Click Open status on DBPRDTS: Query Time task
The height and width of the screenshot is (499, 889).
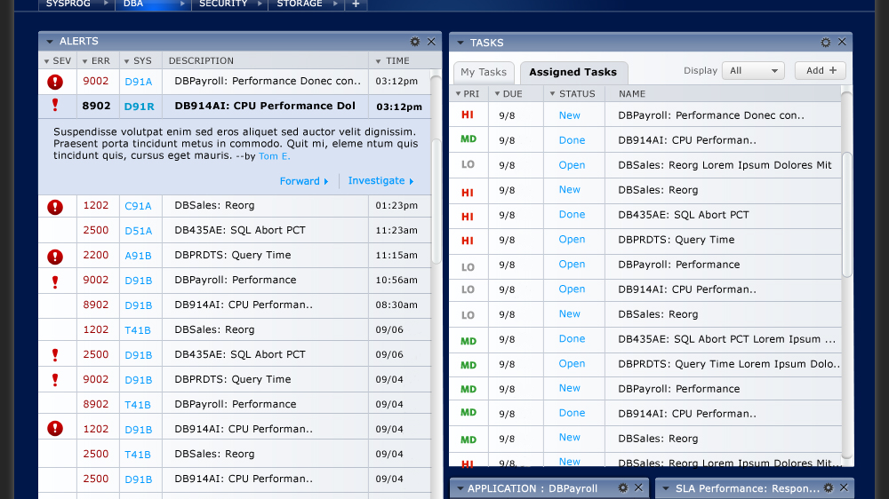coord(572,240)
